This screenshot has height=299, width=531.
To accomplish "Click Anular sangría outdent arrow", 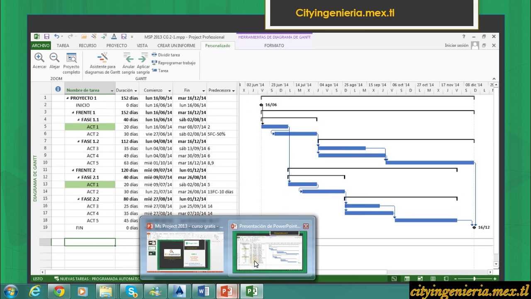I will (x=129, y=64).
